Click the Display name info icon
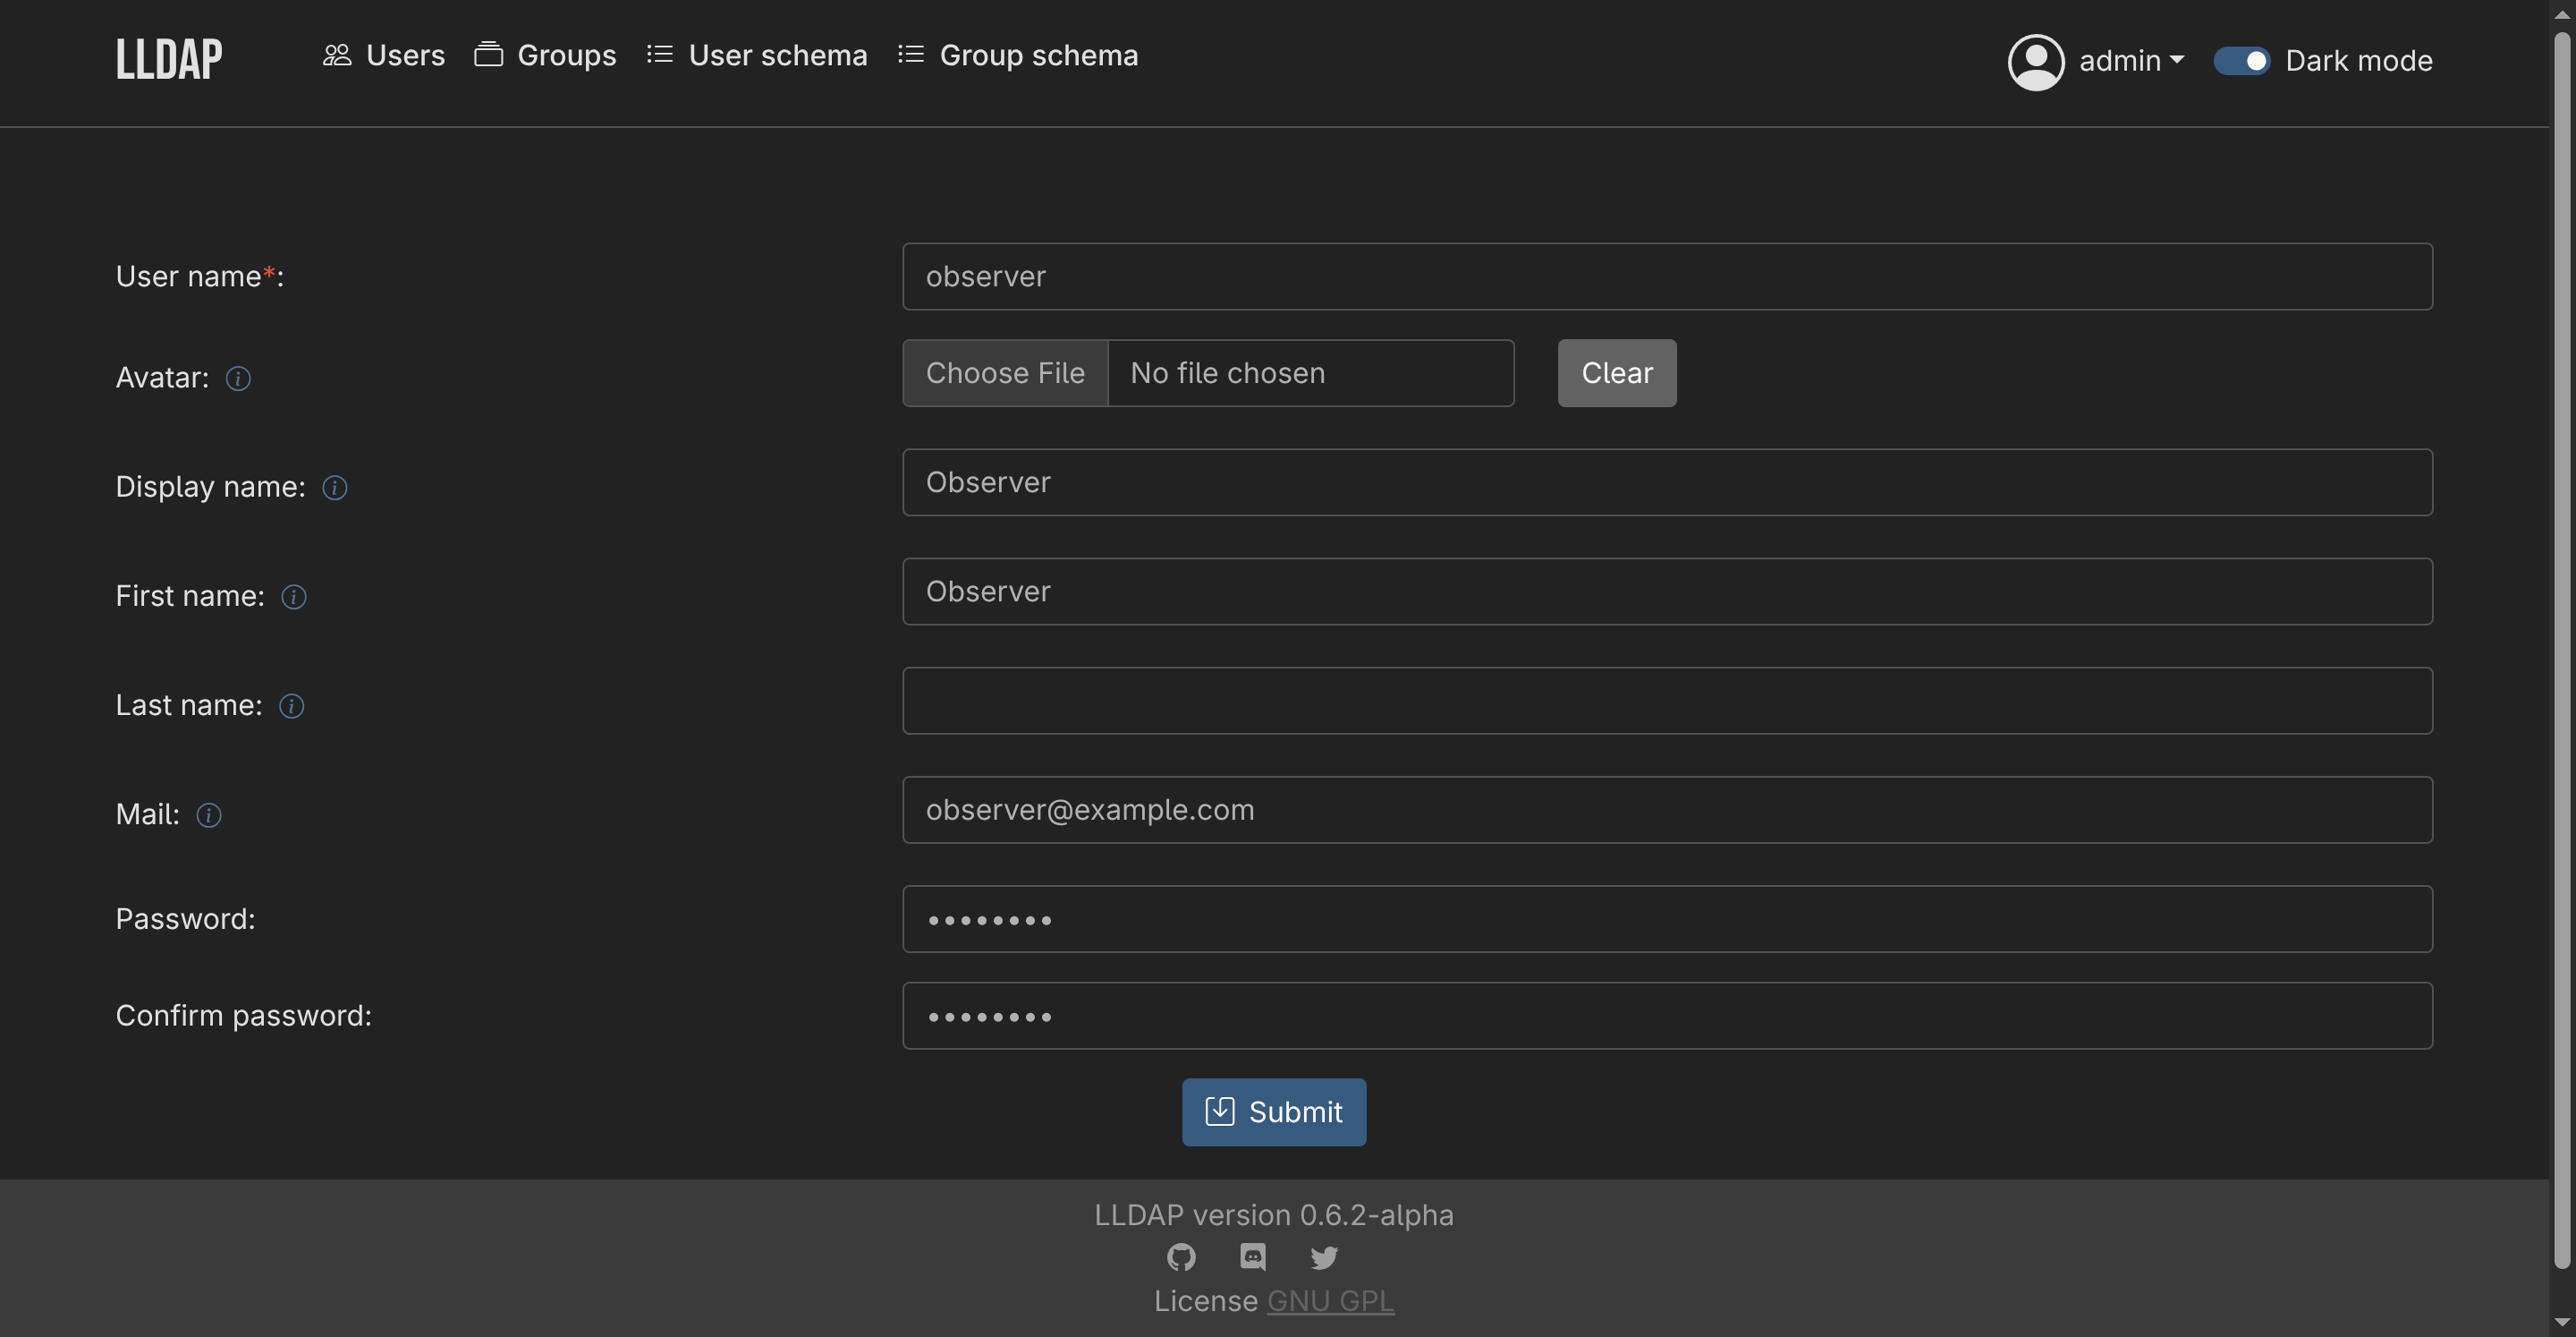The image size is (2576, 1337). point(334,488)
